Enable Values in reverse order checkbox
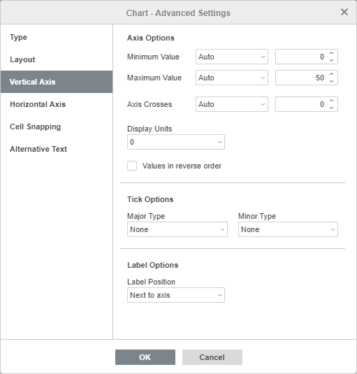This screenshot has width=357, height=374. click(x=132, y=166)
